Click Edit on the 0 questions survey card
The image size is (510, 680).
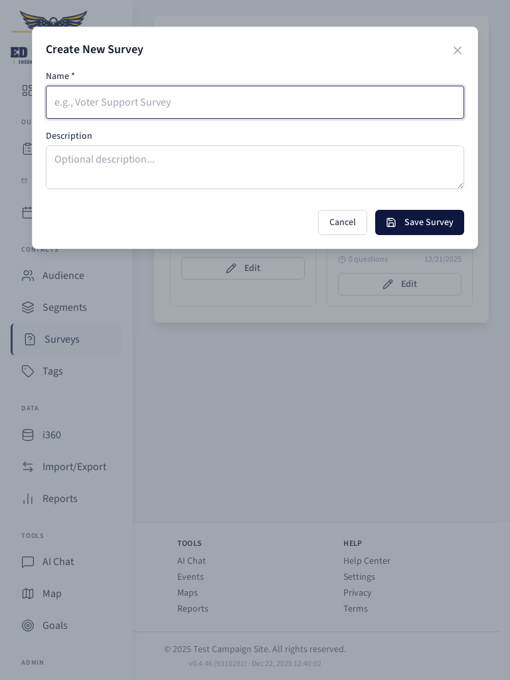(x=400, y=284)
